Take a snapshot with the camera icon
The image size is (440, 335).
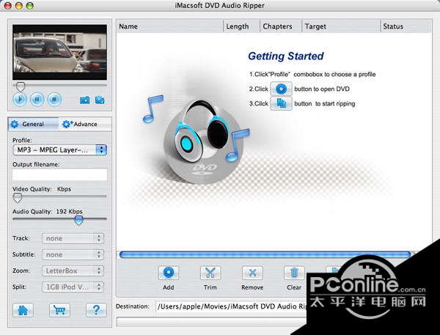point(85,100)
